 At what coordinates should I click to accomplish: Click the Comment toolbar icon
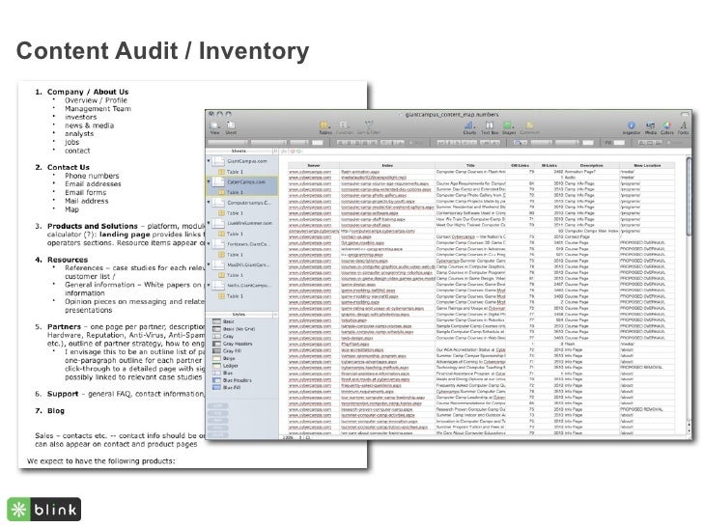529,127
